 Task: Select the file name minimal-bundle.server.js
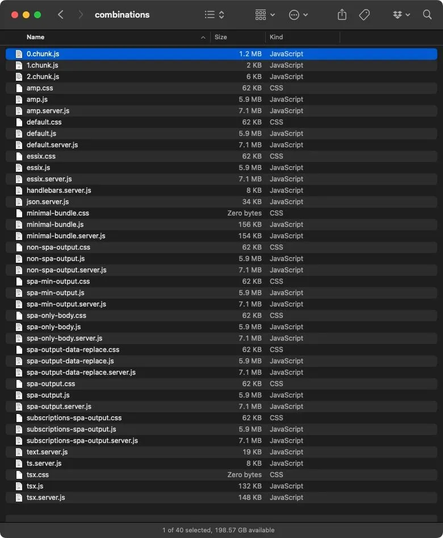tap(66, 235)
